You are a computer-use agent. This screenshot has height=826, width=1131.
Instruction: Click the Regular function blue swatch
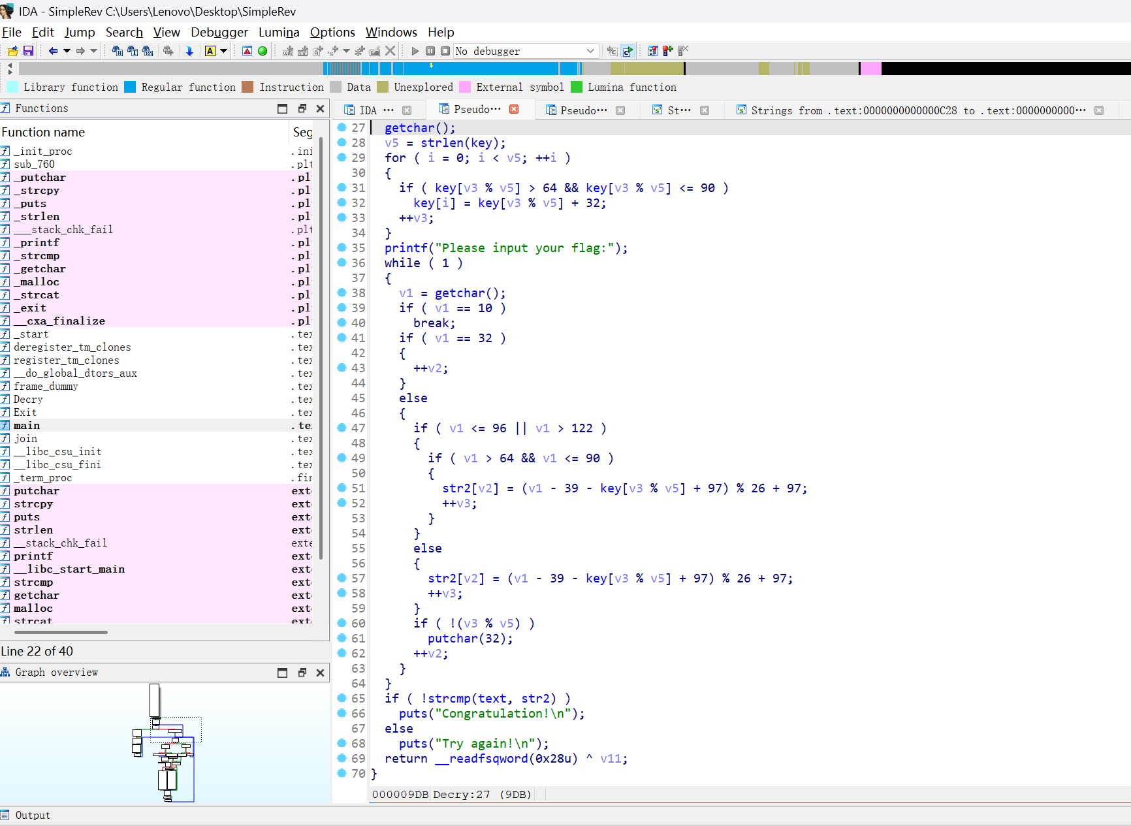pos(130,87)
